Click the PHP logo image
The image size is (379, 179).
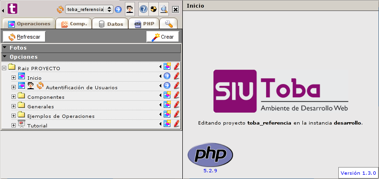[210, 155]
